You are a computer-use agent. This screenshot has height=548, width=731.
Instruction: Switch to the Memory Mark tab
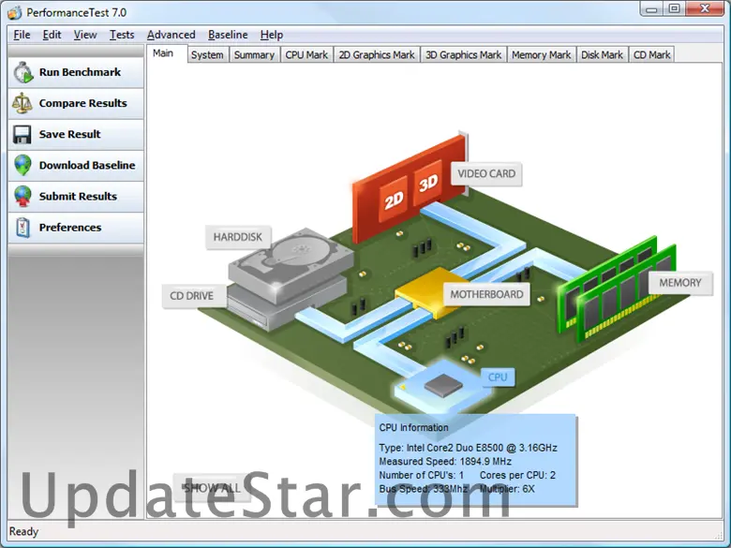(x=542, y=55)
